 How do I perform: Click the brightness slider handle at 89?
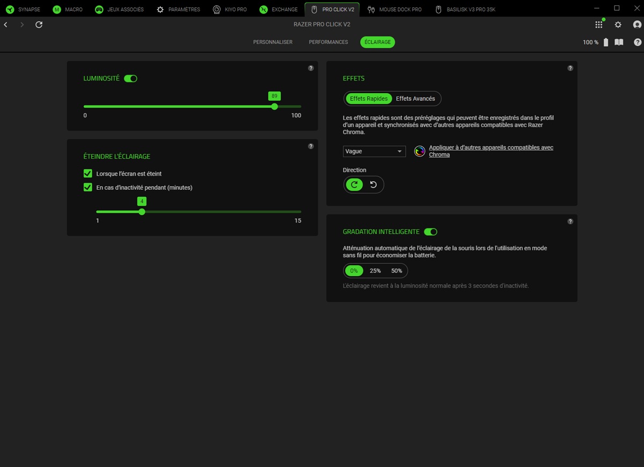click(x=275, y=106)
